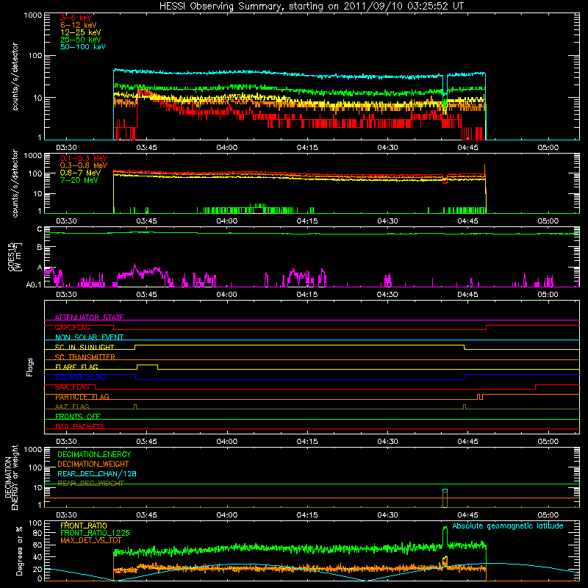Click the ECLIPSE_FLAG label
Image resolution: width=588 pixels, height=588 pixels.
pyautogui.click(x=80, y=377)
